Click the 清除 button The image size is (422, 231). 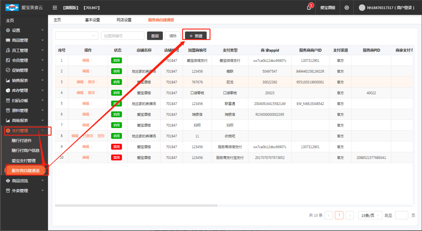pos(173,36)
